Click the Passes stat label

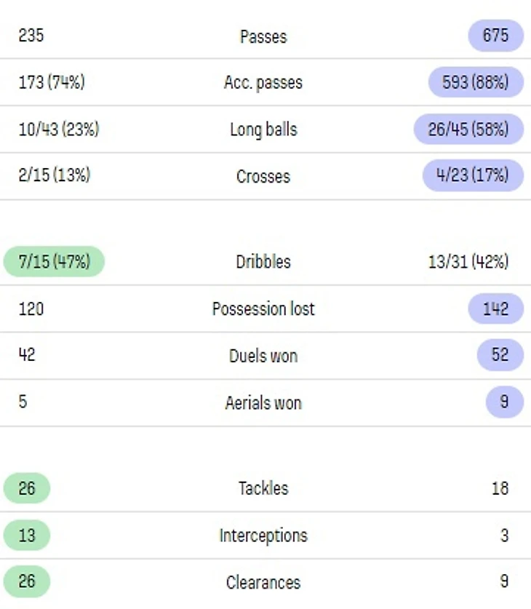pos(263,36)
